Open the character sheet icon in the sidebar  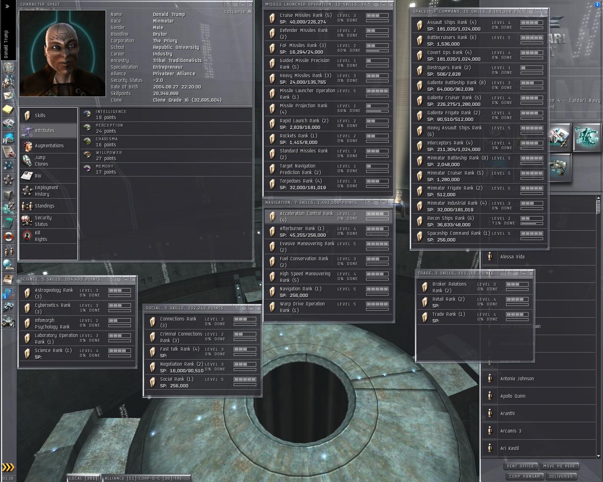point(8,68)
